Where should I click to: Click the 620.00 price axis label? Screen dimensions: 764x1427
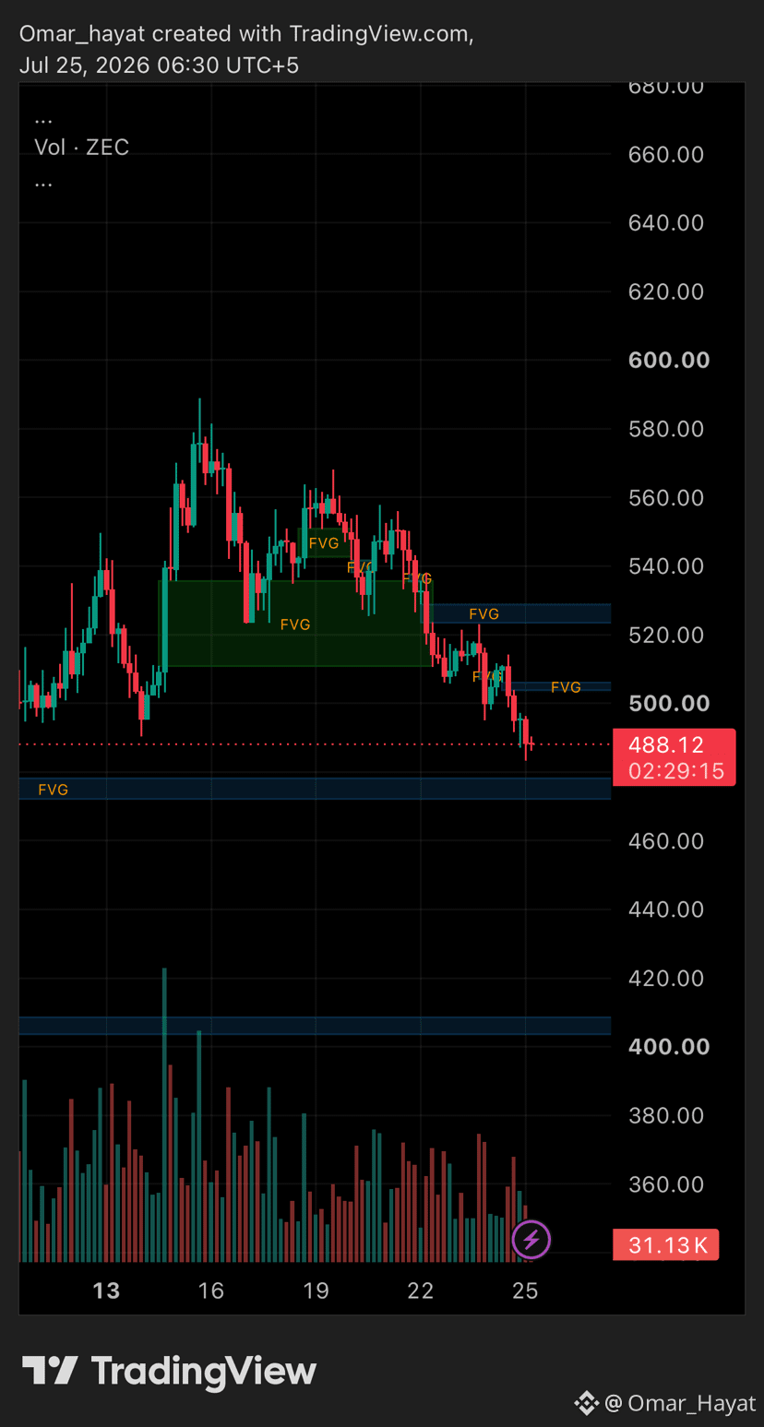pyautogui.click(x=666, y=291)
